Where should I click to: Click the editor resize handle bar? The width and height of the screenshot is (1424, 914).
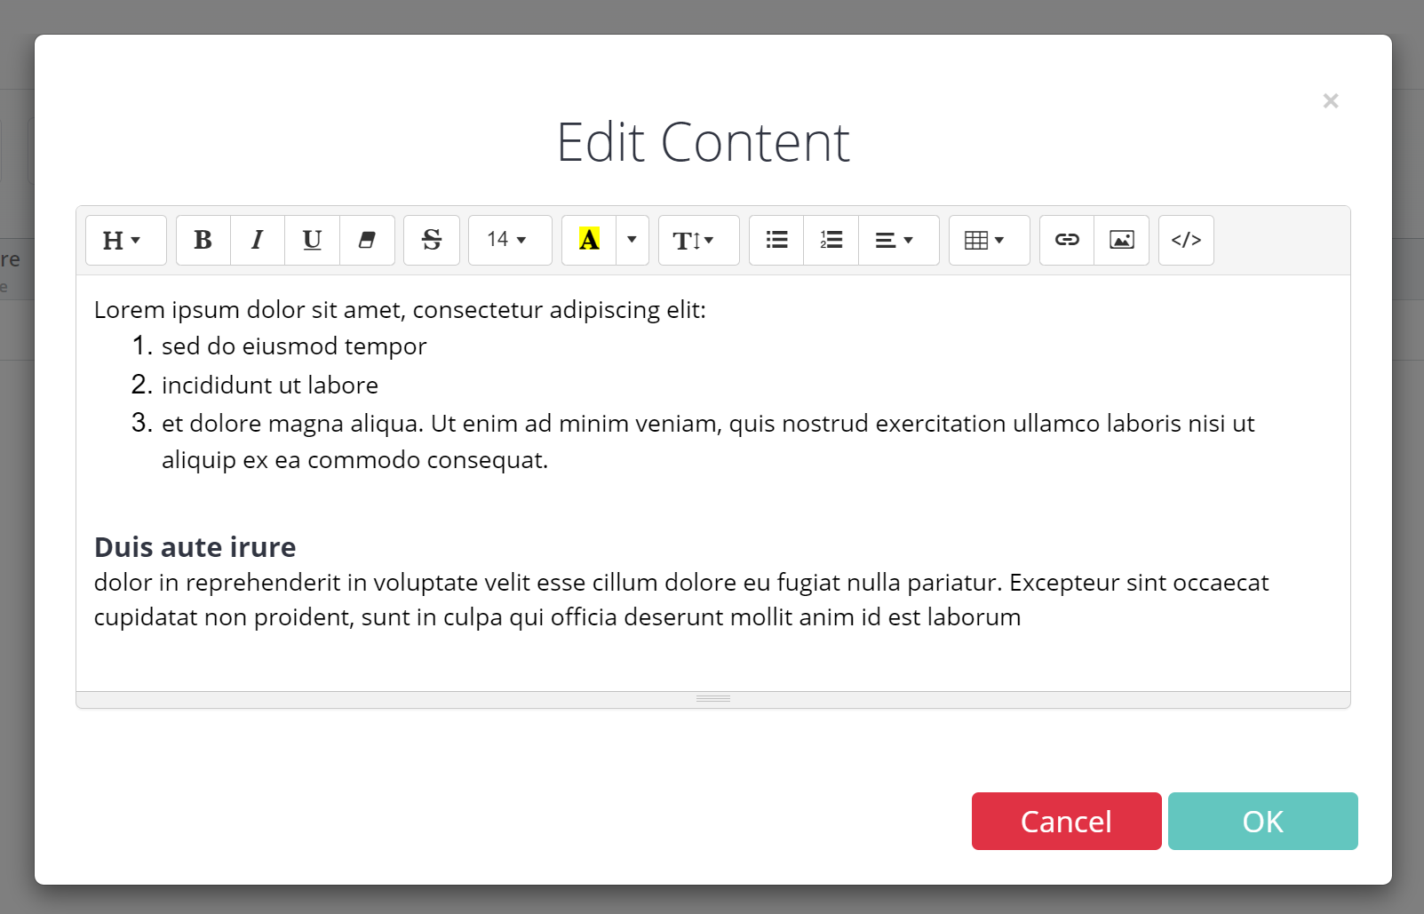tap(713, 699)
